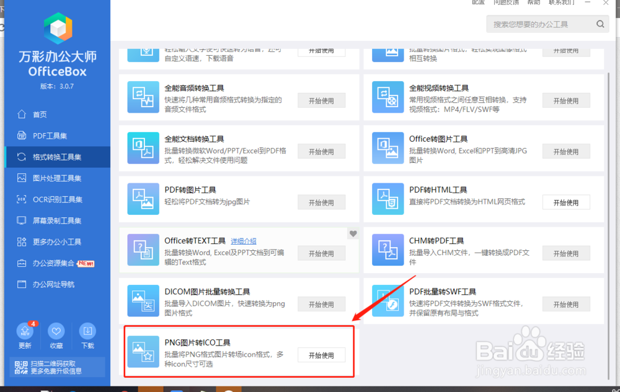The height and width of the screenshot is (392, 620).
Task: Click the magnifier search icon
Action: point(600,24)
